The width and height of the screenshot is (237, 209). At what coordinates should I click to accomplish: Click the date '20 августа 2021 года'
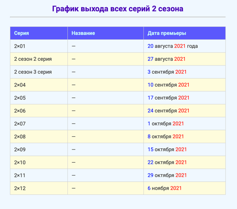[173, 46]
